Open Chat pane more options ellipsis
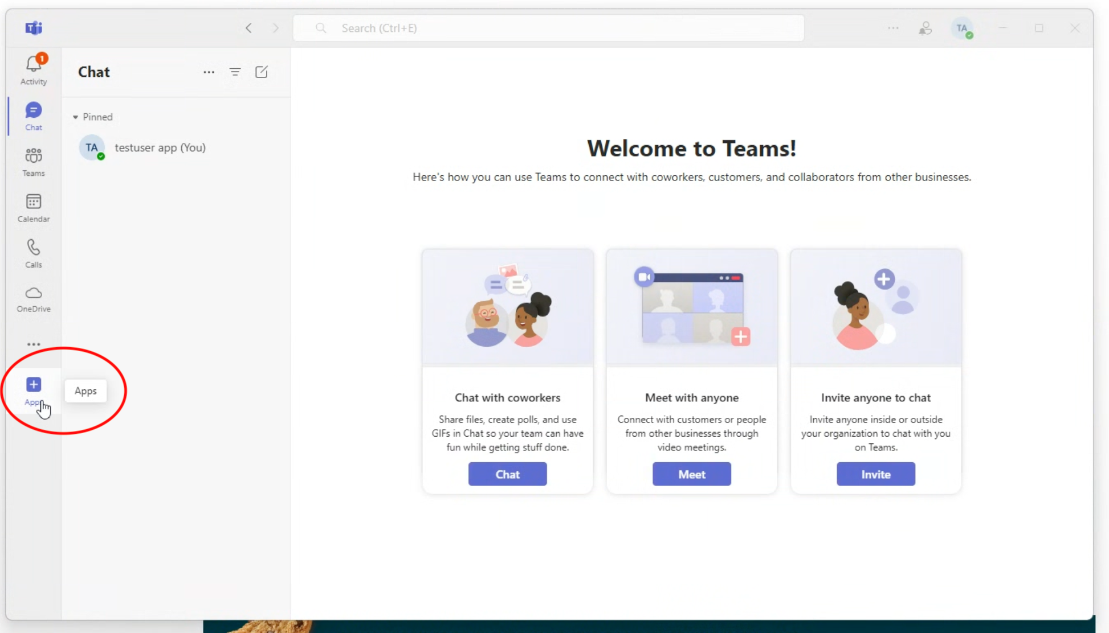The height and width of the screenshot is (633, 1109). [x=209, y=72]
